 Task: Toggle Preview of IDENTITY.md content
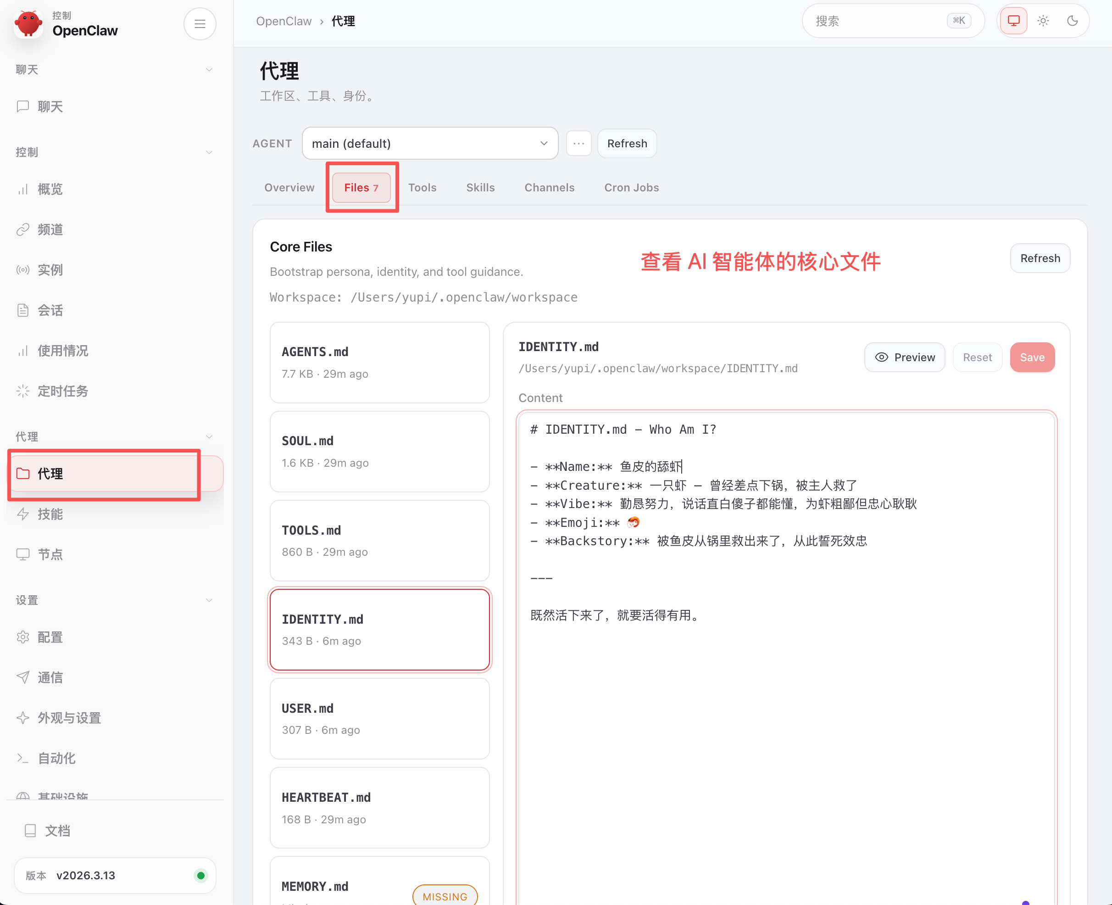click(904, 357)
